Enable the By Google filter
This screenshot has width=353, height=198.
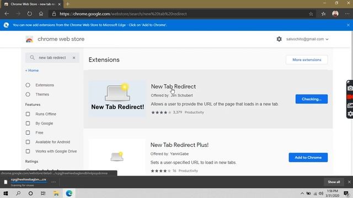[28, 123]
